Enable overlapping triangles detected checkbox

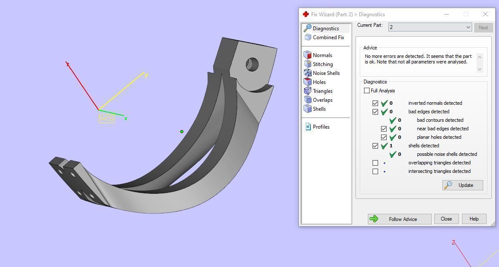[375, 163]
